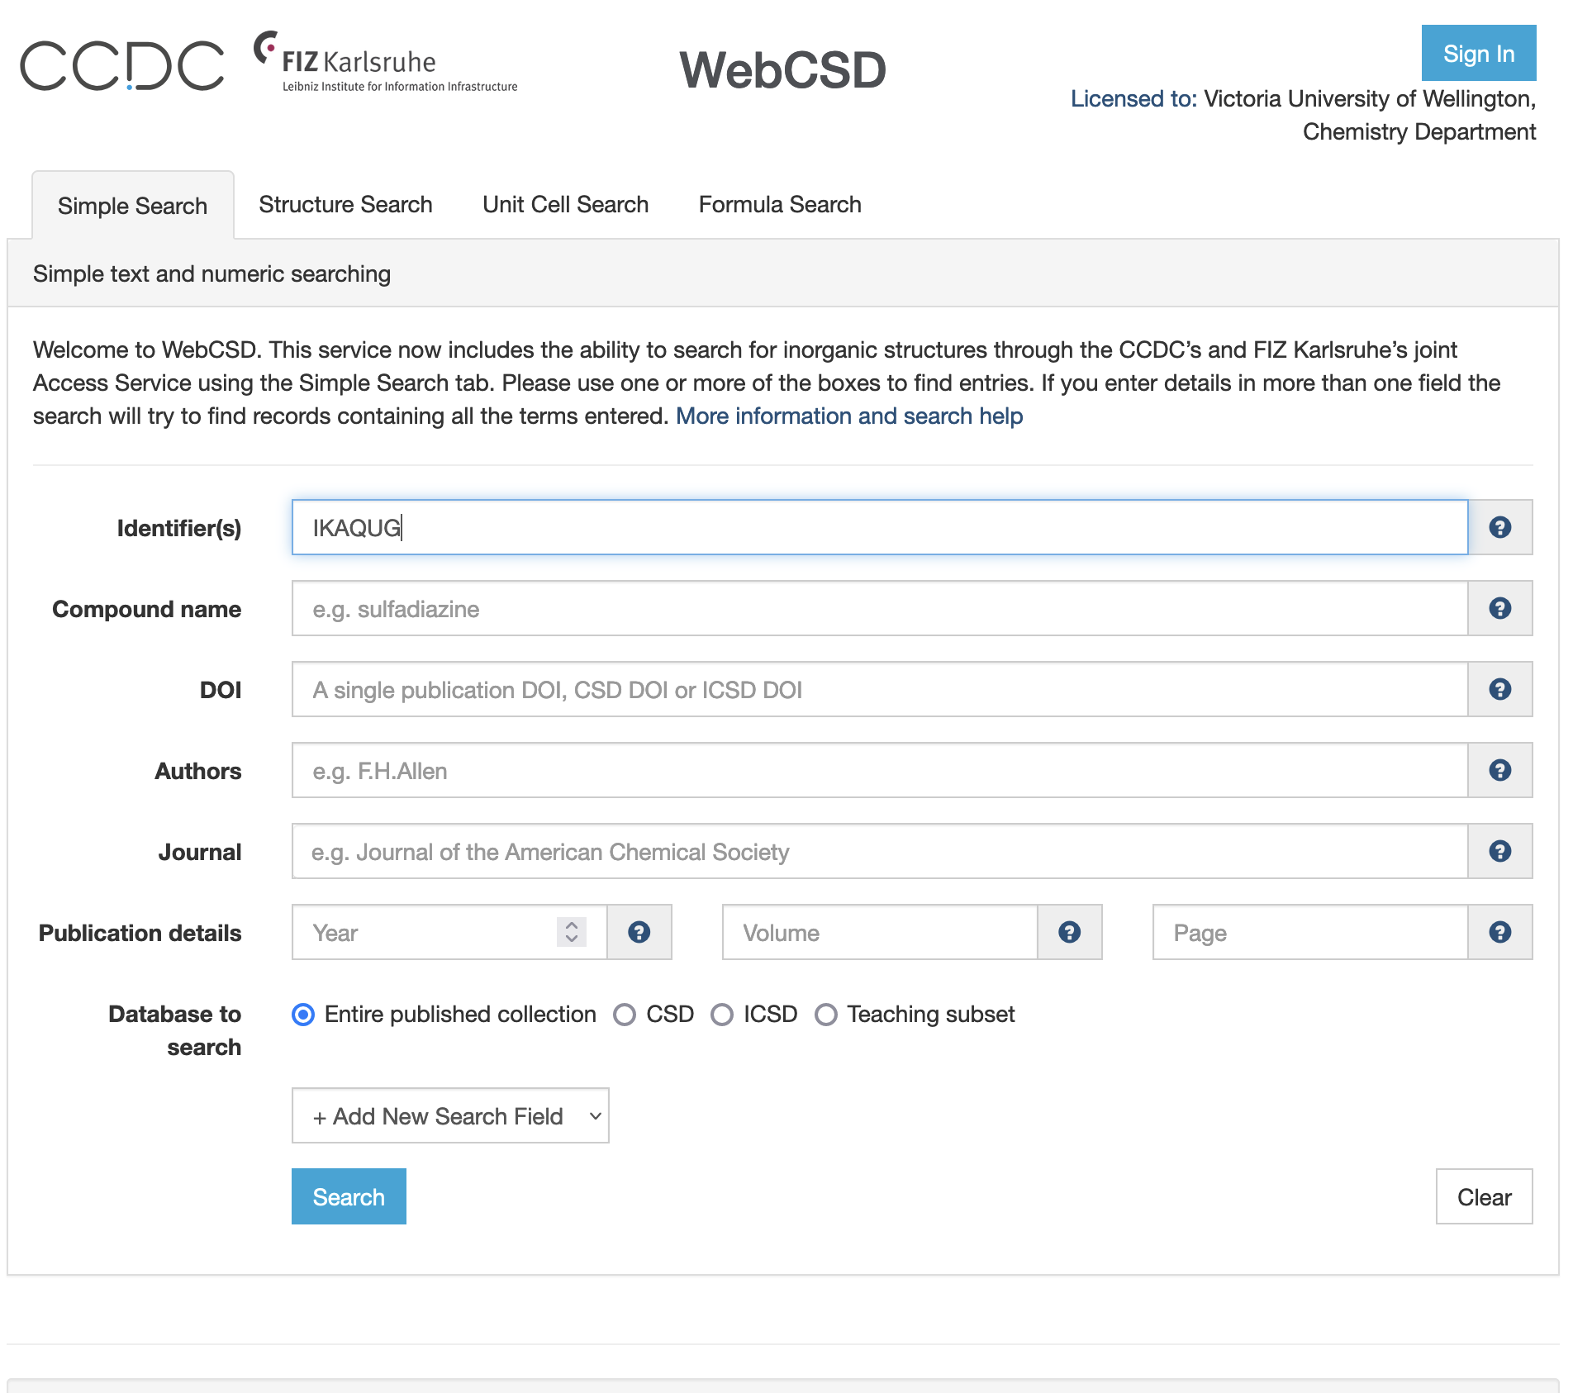1573x1393 pixels.
Task: Choose the ICSD radio option
Action: coord(722,1015)
